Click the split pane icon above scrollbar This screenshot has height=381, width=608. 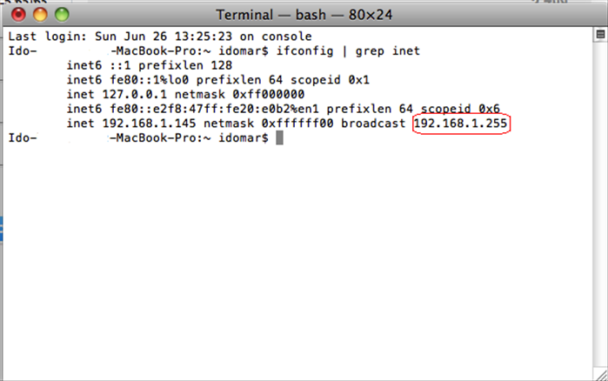pos(600,34)
